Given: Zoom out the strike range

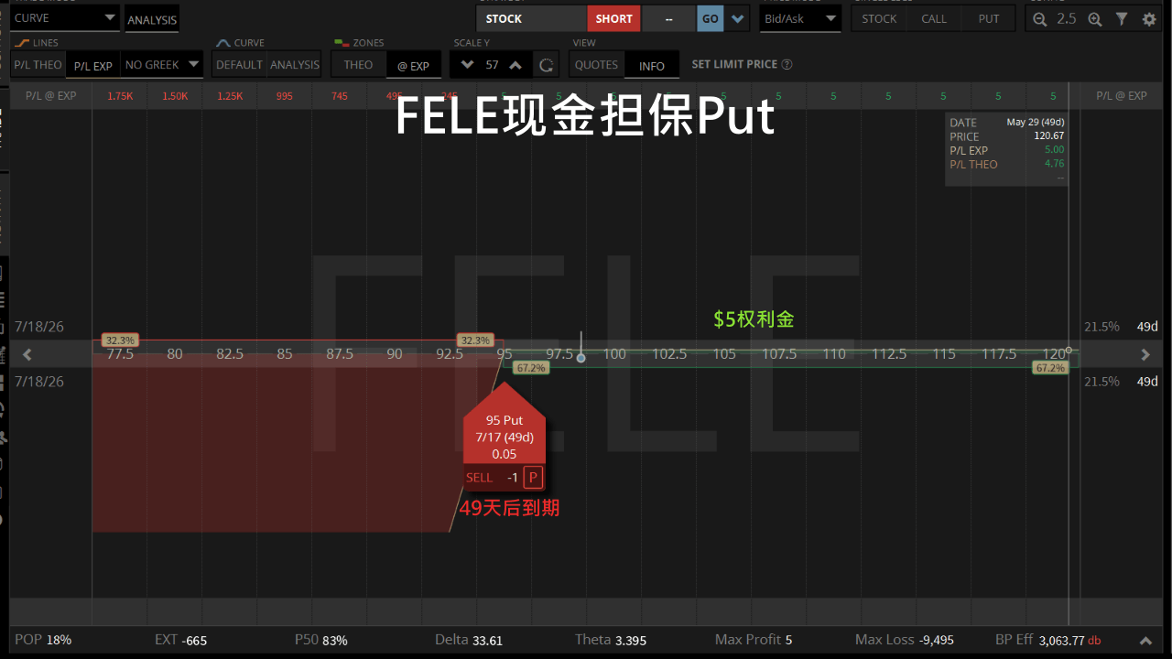Looking at the screenshot, I should [x=1039, y=18].
